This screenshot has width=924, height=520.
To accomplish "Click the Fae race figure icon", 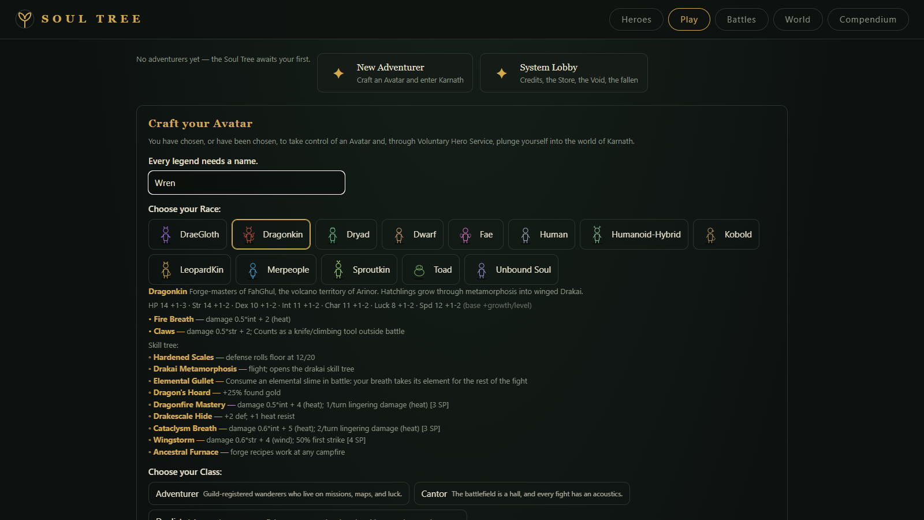I will point(465,235).
